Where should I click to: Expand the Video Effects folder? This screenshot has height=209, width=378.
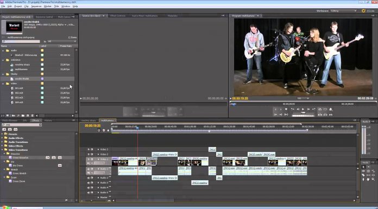point(2,146)
